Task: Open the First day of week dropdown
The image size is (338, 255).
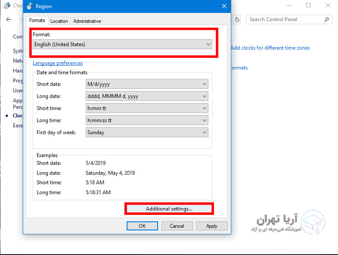Action: tap(147, 132)
